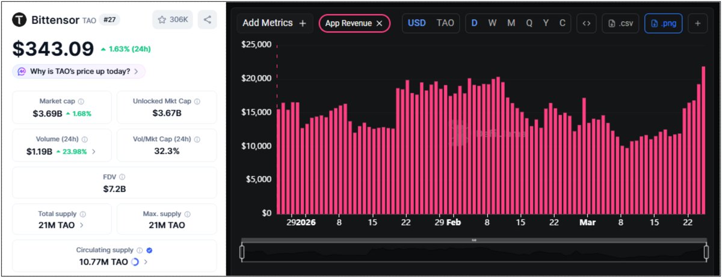722x278 pixels.
Task: Grab the right handle of range slider
Action: pyautogui.click(x=706, y=253)
